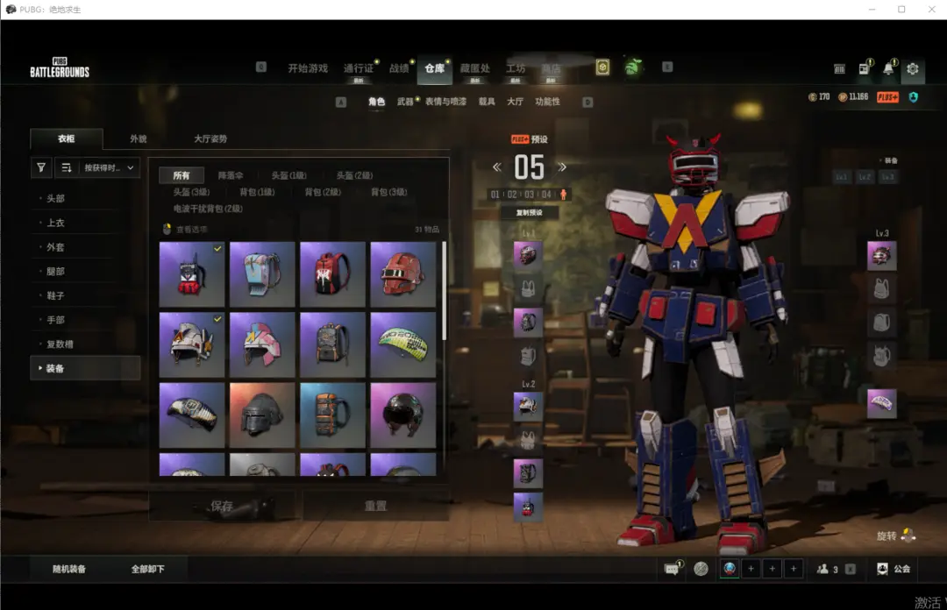Viewport: 947px width, 610px height.
Task: Switch to the 藏匿处 tab
Action: coord(474,68)
